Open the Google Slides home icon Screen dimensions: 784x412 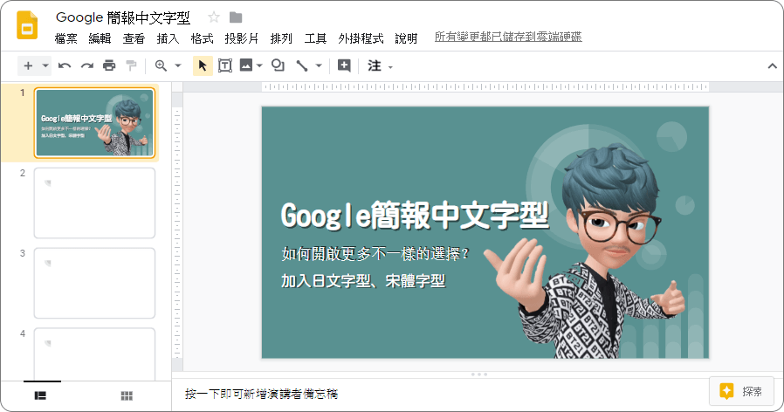point(27,25)
